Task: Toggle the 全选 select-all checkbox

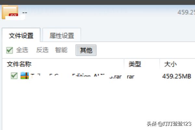Action: (10, 50)
